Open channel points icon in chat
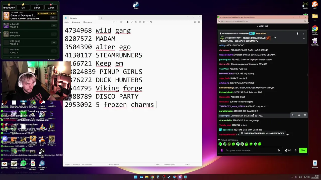The width and height of the screenshot is (321, 180). pyautogui.click(x=288, y=150)
